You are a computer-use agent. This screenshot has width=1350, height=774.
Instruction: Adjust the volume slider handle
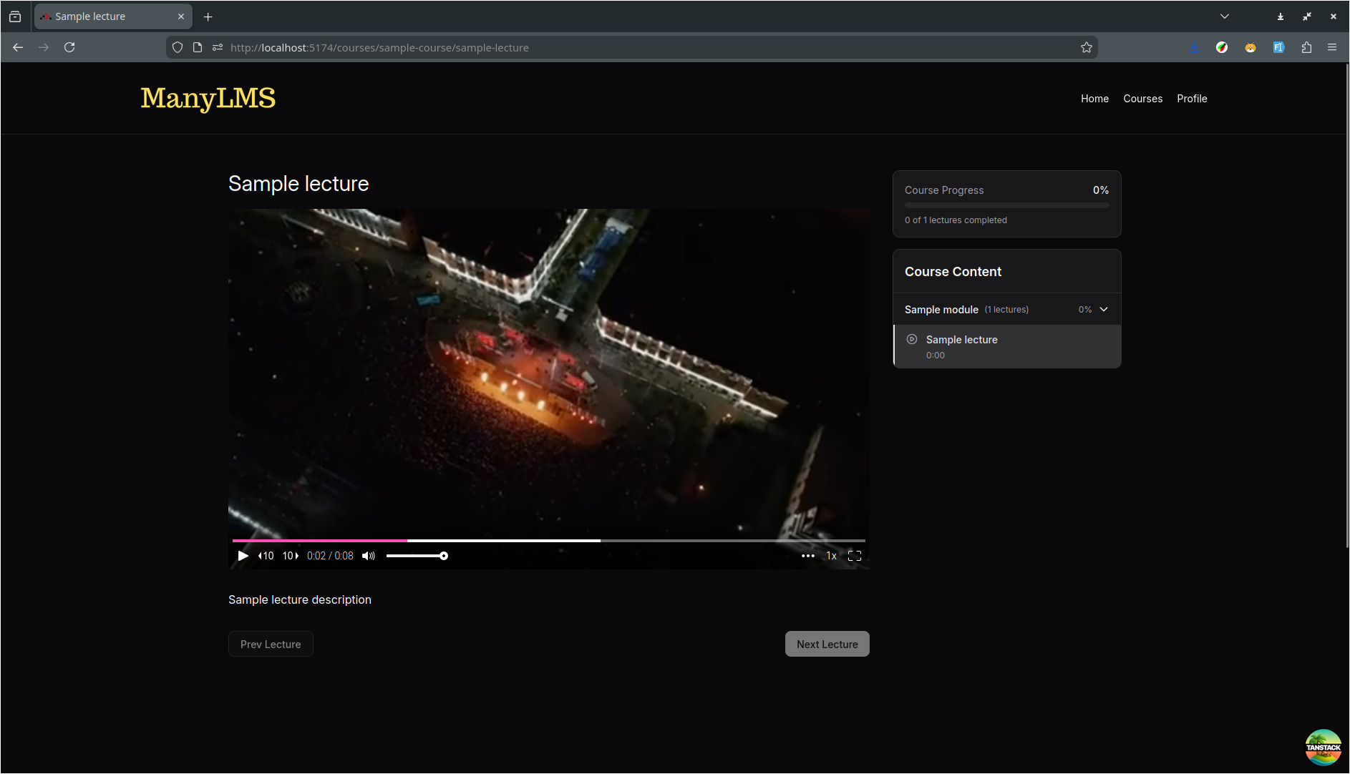pyautogui.click(x=444, y=556)
